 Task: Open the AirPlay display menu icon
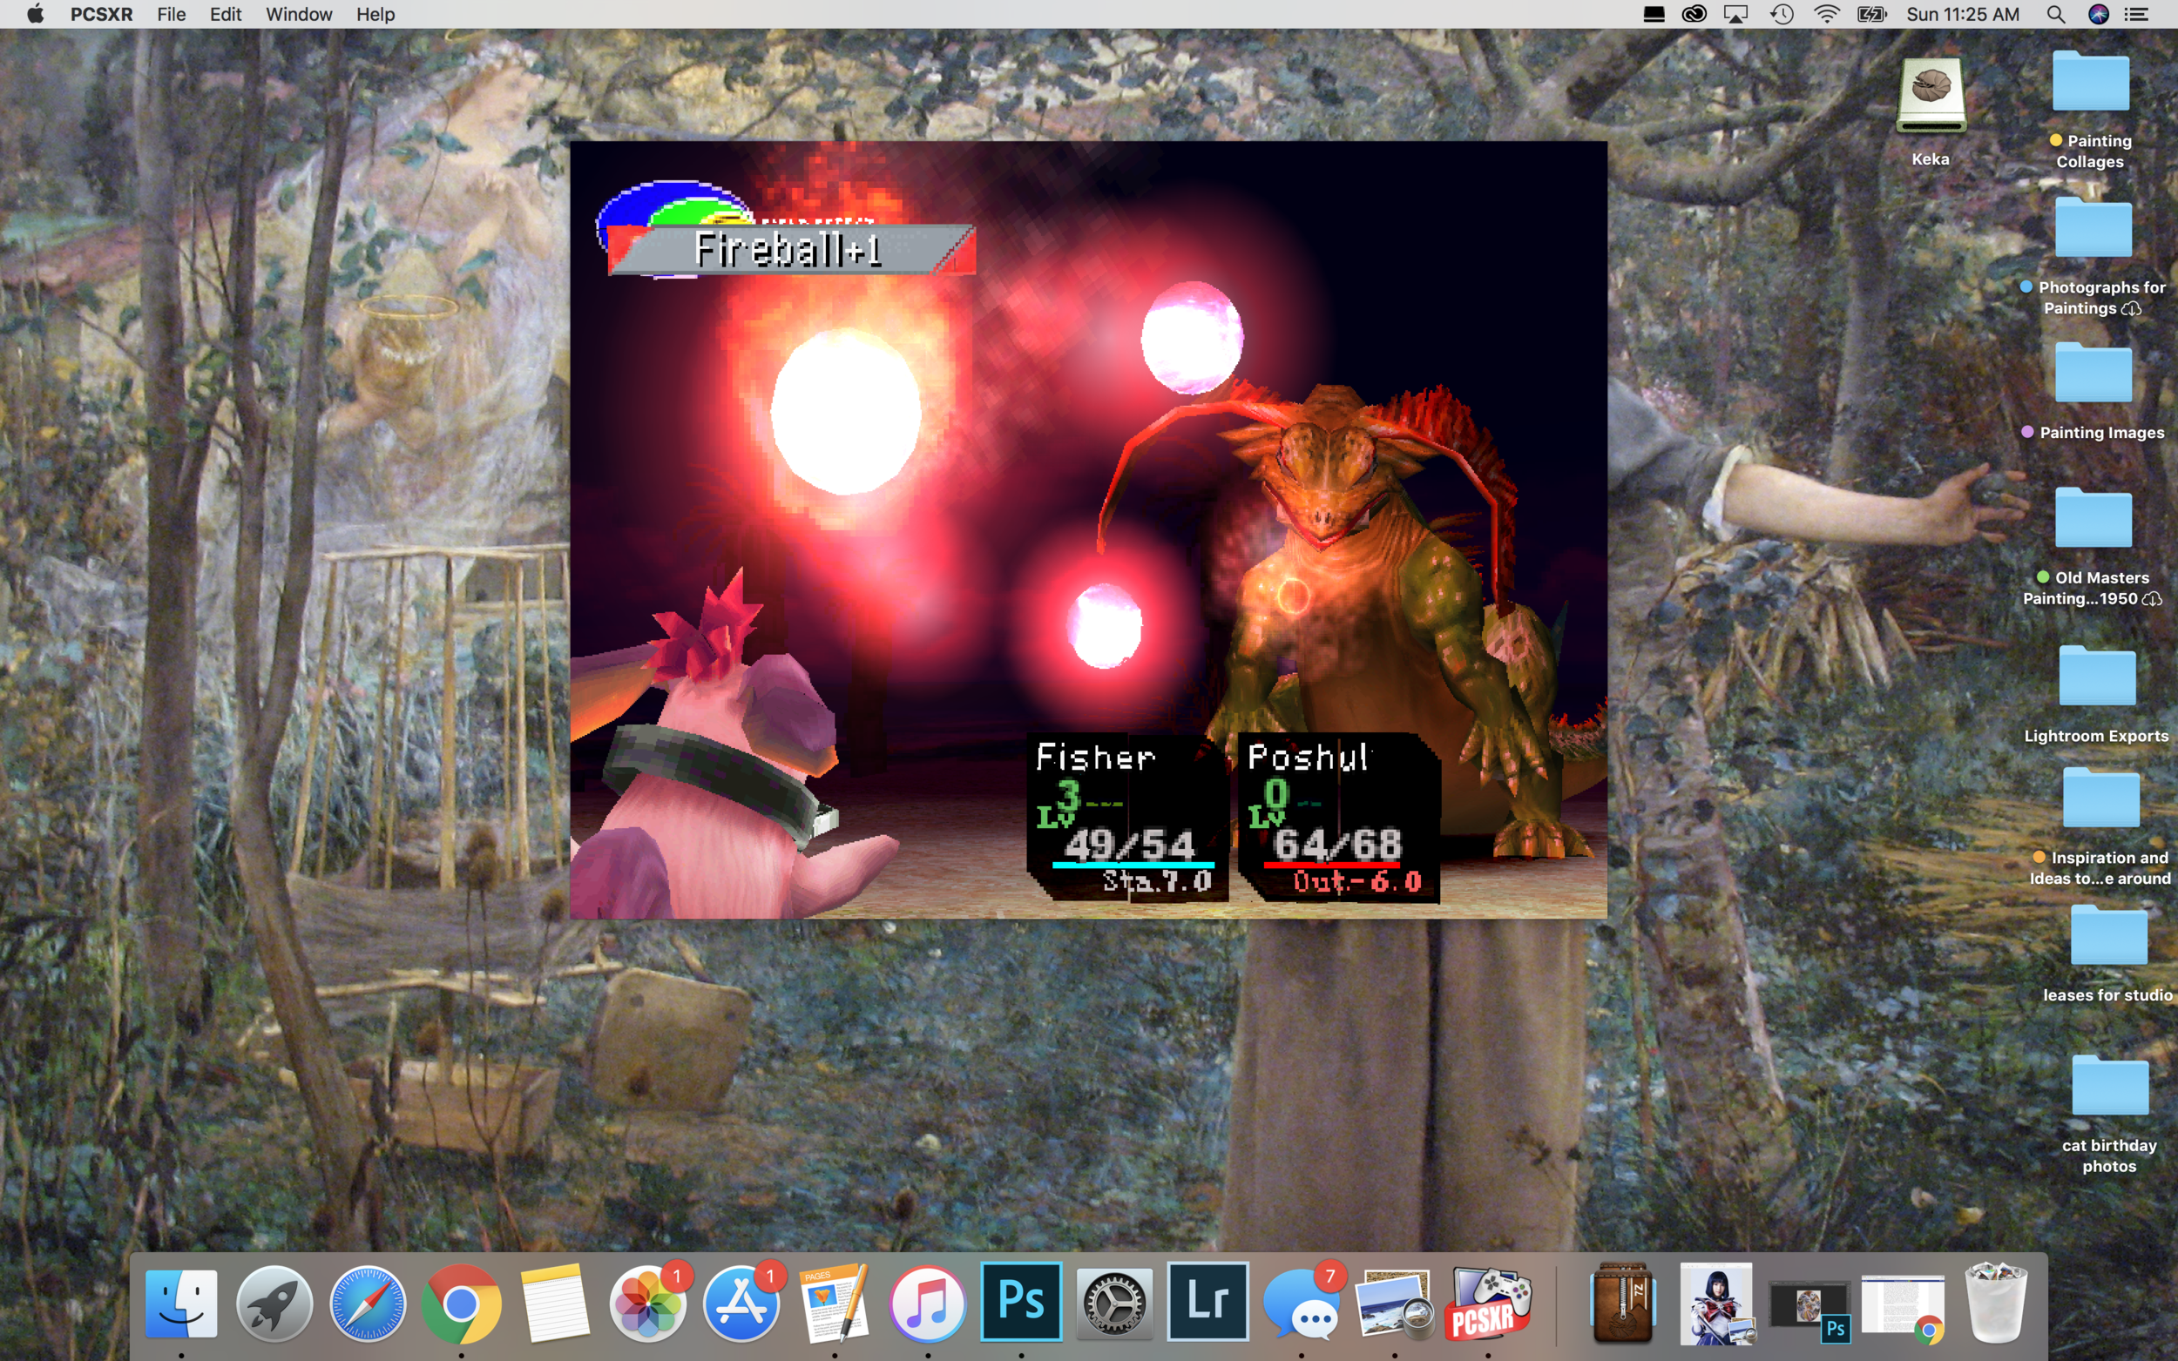[1736, 15]
